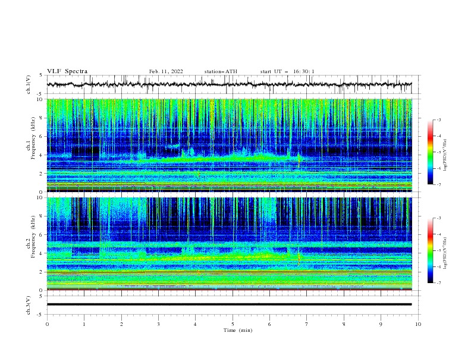The width and height of the screenshot is (471, 364).
Task: Click the "ch.1 Frequency (kHz)" axis label
Action: coord(31,139)
